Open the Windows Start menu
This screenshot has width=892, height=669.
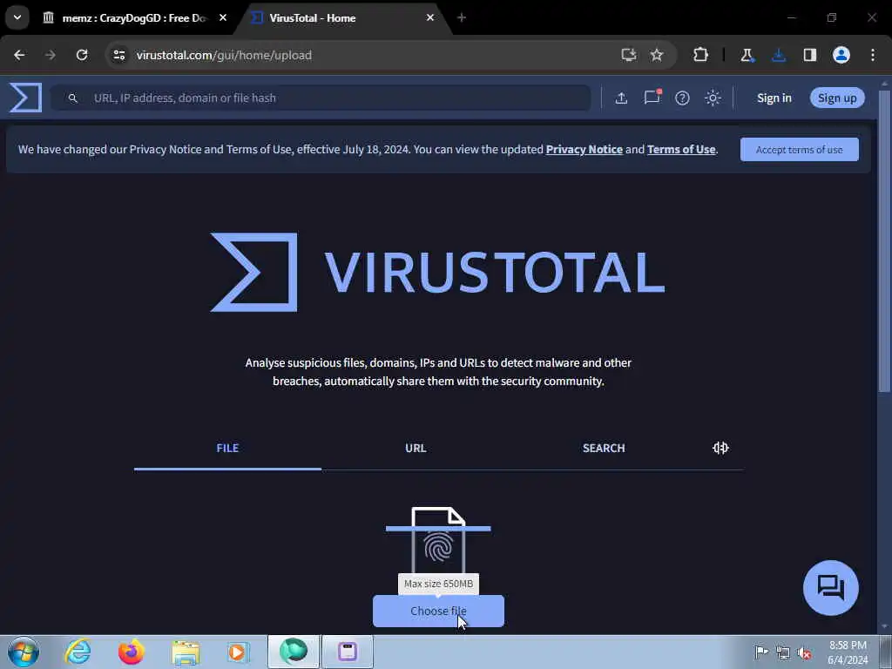[x=24, y=652]
